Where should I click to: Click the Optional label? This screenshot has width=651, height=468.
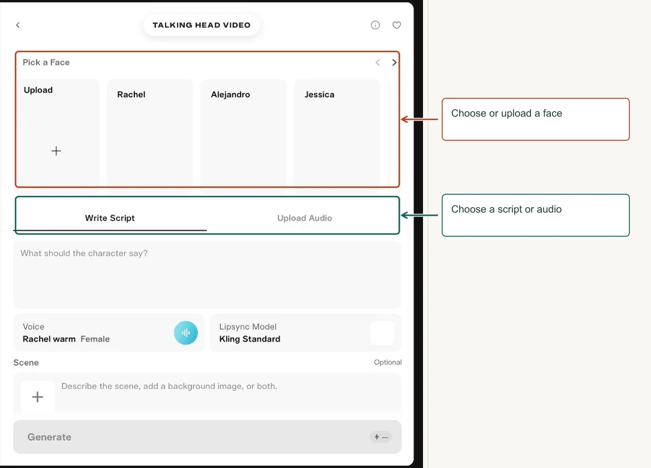click(x=388, y=362)
